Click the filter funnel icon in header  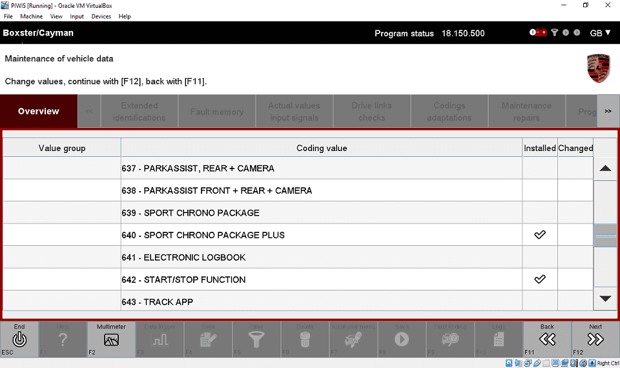point(554,33)
